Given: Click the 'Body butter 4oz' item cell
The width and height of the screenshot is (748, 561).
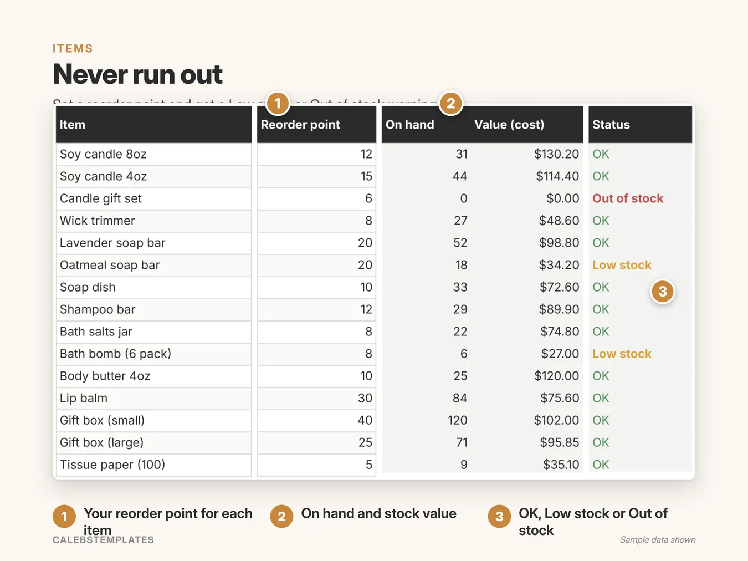Looking at the screenshot, I should (x=154, y=376).
